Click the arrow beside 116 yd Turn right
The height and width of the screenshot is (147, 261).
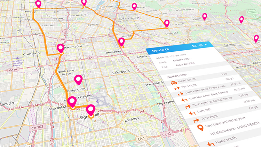[x=177, y=88]
